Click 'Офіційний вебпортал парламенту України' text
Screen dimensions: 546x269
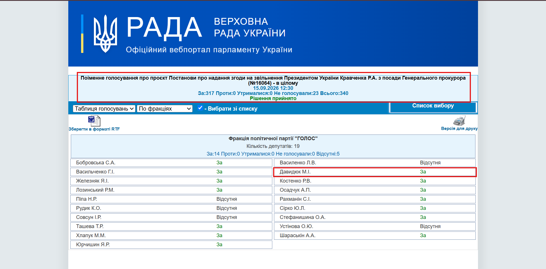[x=209, y=50]
